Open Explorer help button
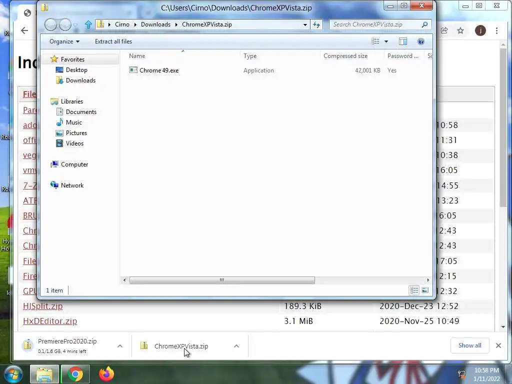 pos(421,41)
